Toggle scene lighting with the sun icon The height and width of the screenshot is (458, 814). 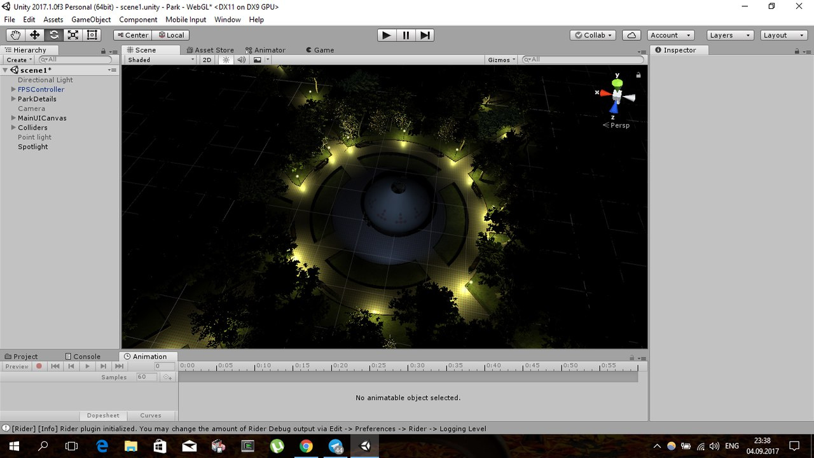[x=226, y=60]
